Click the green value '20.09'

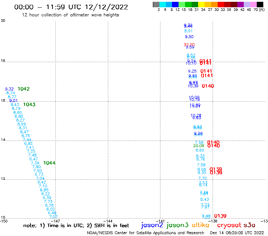tap(198, 146)
